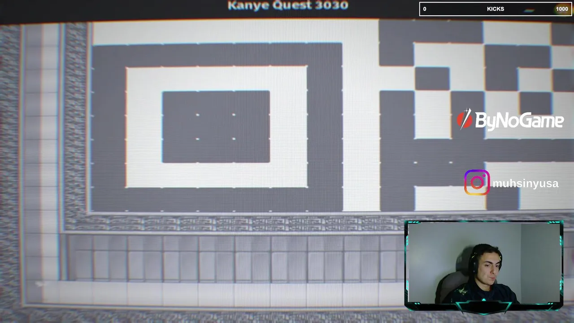
Task: Click the KICKS progress bar
Action: (496, 9)
